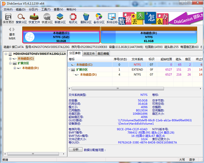Screen dimensions: 204x163
Task: Switch to the 浏览文件 tab
Action: (x=89, y=53)
